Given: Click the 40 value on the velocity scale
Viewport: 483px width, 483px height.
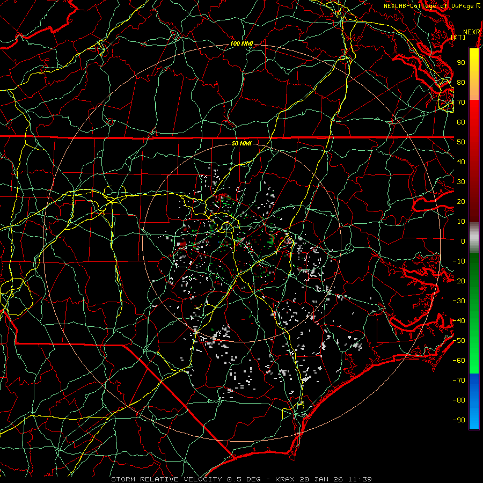Looking at the screenshot, I should 461,162.
